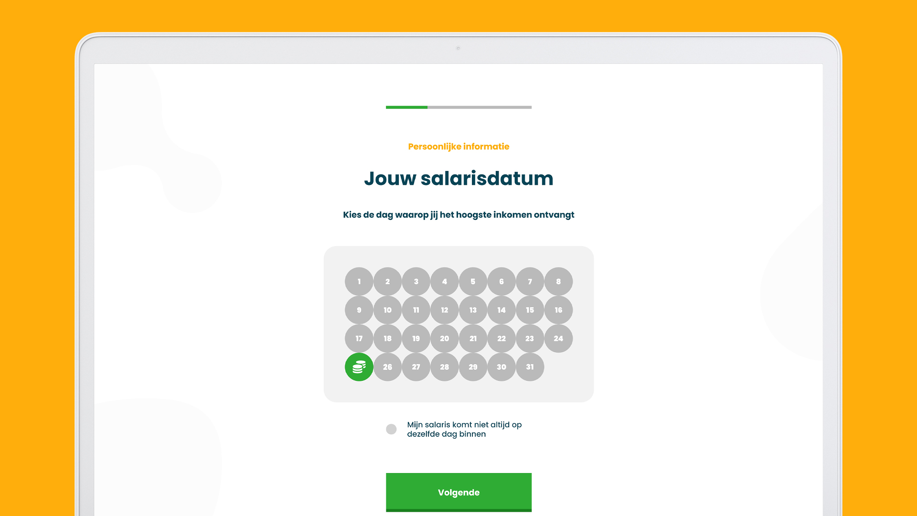Choose day 5 in the top row
Screen dimensions: 917x516
[x=473, y=281]
